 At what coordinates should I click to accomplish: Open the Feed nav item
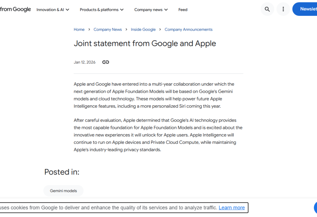(183, 10)
